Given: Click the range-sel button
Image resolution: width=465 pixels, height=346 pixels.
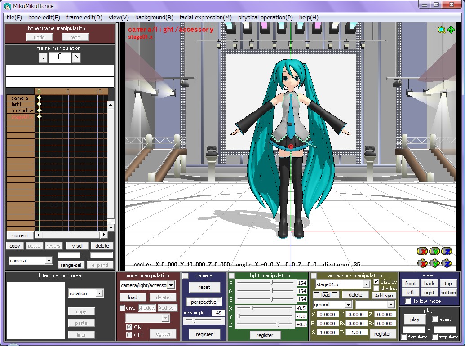Looking at the screenshot, I should 71,265.
